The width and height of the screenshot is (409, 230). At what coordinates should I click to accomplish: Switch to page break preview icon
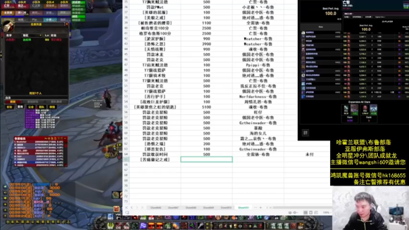316,213
